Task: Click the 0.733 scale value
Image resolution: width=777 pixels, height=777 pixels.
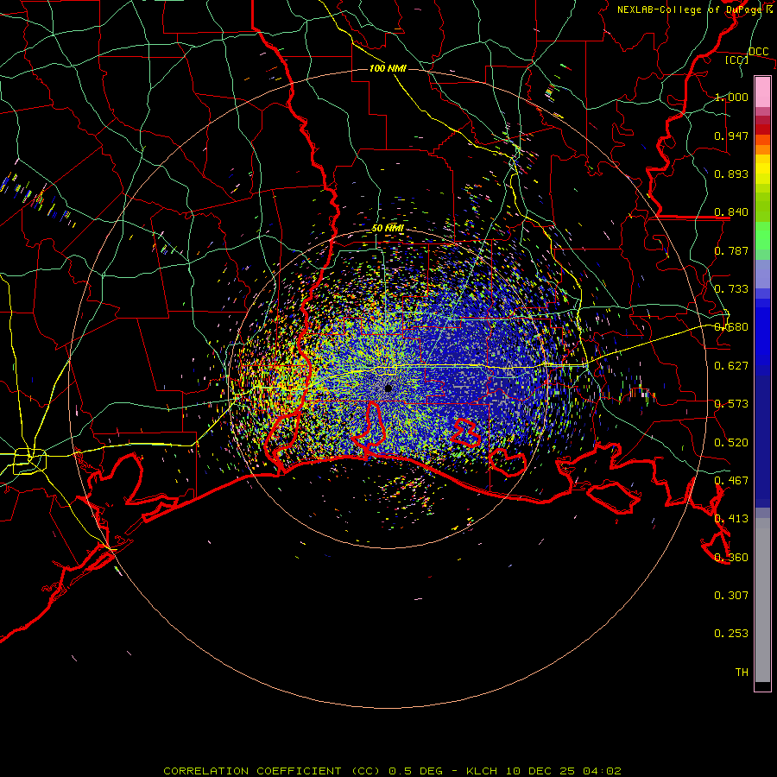Action: pos(731,289)
